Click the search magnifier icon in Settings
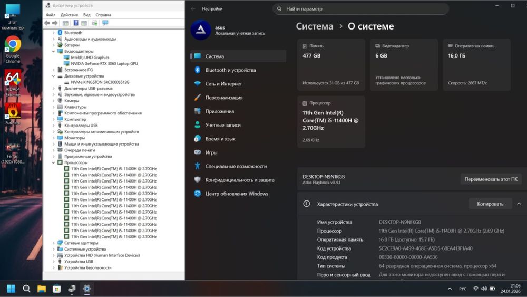Viewport: 527px width, 297px height. click(x=279, y=9)
